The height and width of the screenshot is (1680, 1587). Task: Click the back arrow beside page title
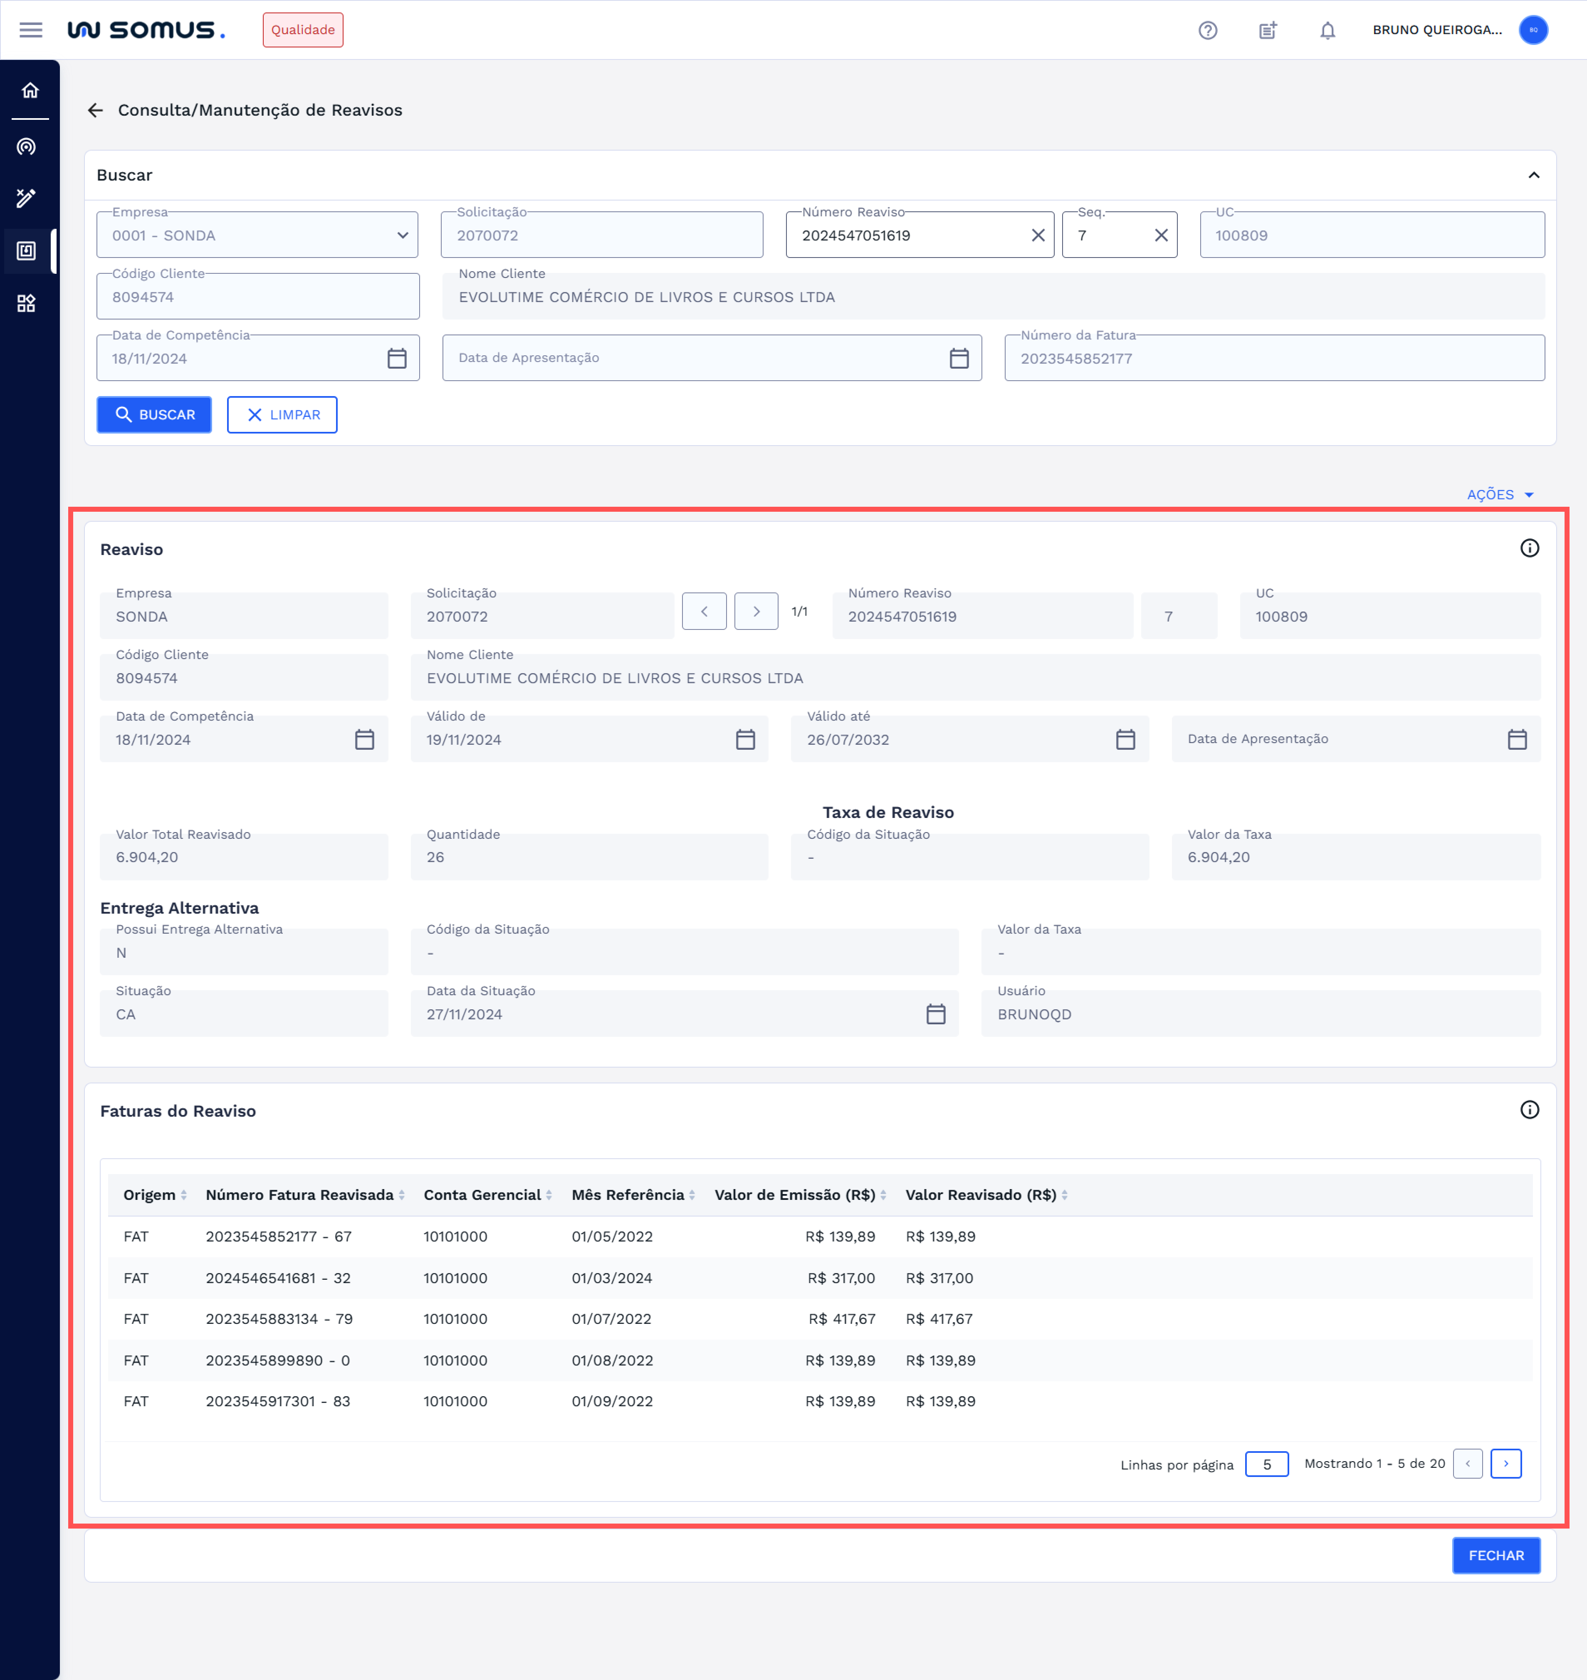(x=96, y=110)
